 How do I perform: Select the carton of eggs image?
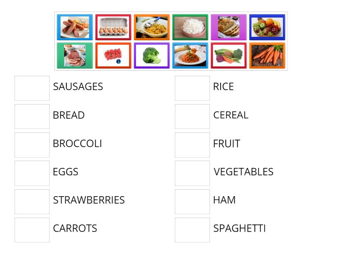113,27
